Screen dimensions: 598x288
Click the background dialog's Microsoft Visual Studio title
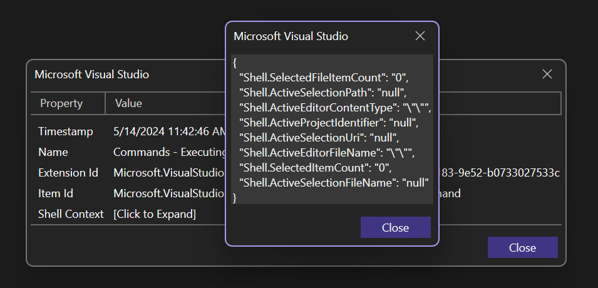coord(91,74)
